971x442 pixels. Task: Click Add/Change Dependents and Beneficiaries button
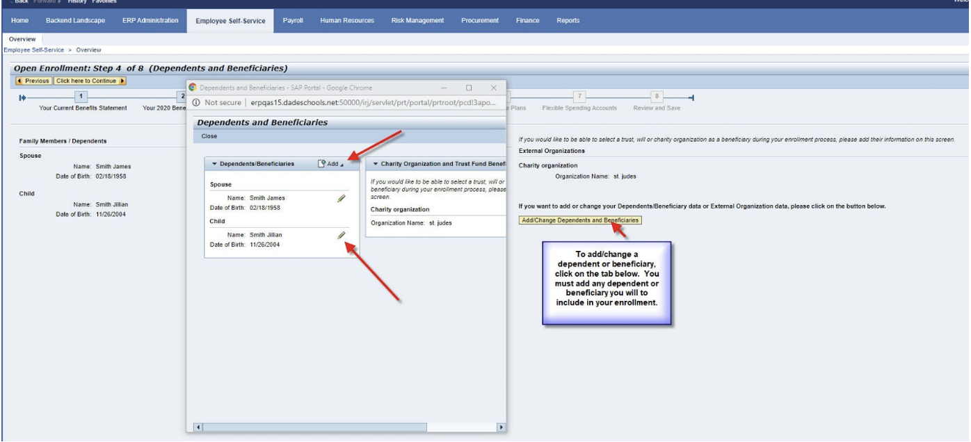[x=579, y=220]
